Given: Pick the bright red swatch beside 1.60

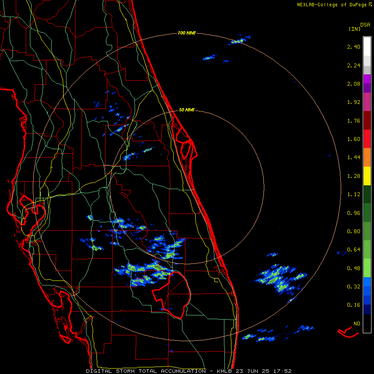Looking at the screenshot, I should tap(367, 139).
